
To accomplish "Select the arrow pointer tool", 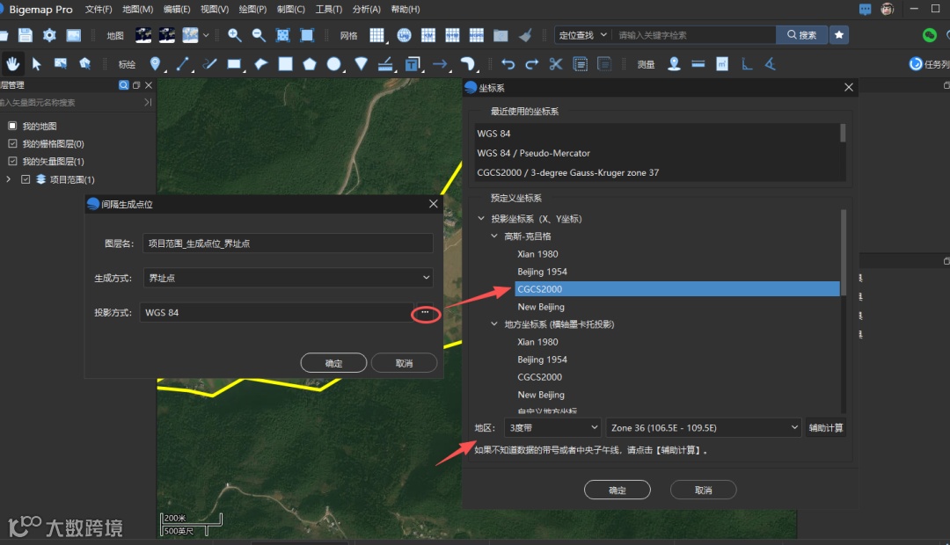I will (x=36, y=63).
